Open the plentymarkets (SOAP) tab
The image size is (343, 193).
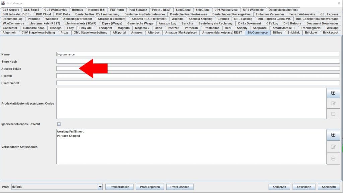81,23
